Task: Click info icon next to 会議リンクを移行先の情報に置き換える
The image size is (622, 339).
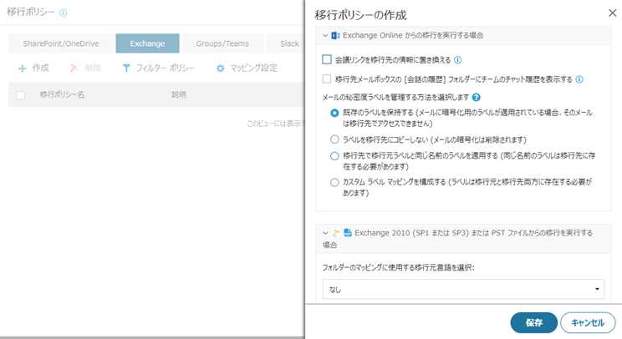Action: (458, 60)
